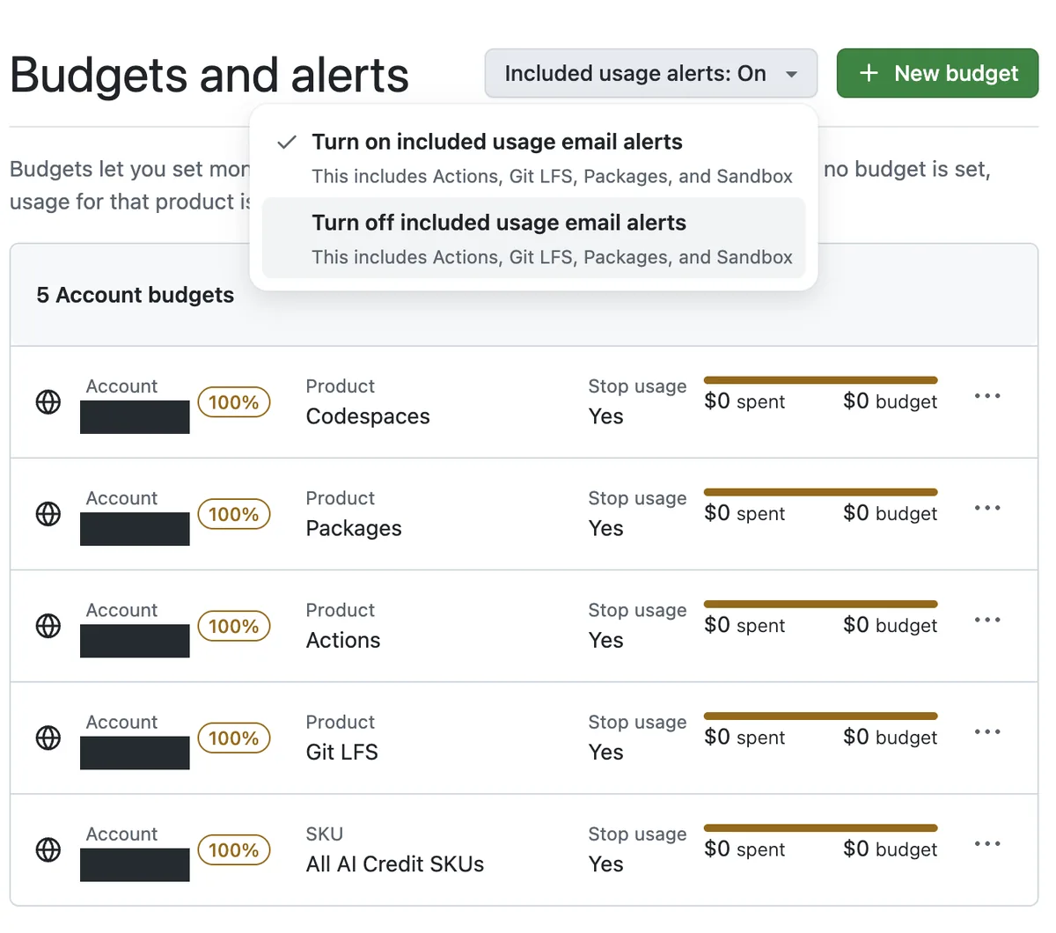Click Stop usage Yes value for Git LFS
This screenshot has width=1056, height=933.
click(606, 752)
